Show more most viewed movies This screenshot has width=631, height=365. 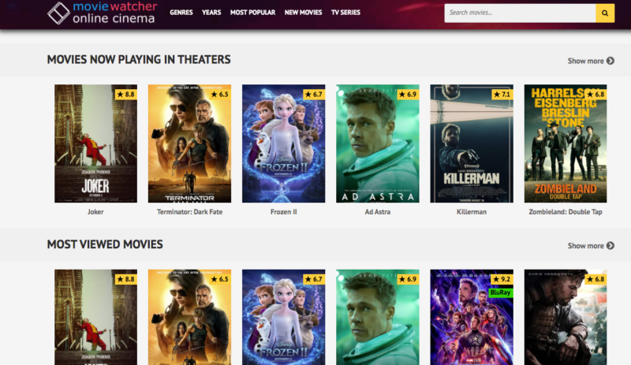click(x=591, y=245)
